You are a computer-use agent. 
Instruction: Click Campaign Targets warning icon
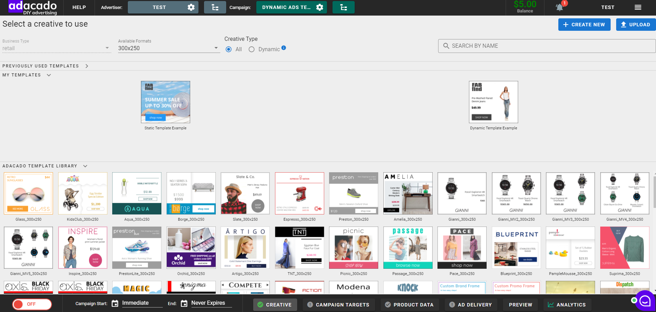click(x=310, y=305)
